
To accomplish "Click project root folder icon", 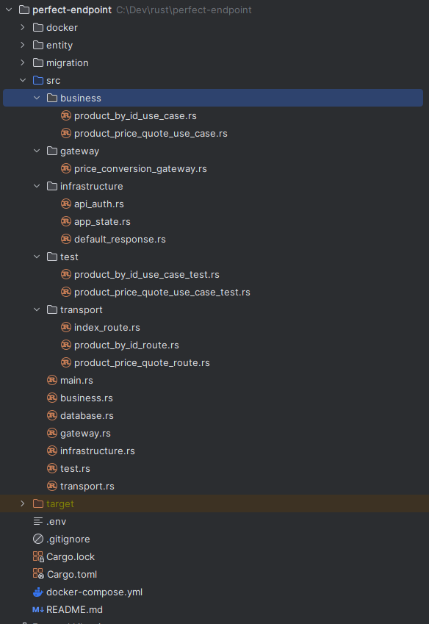I will (x=24, y=10).
